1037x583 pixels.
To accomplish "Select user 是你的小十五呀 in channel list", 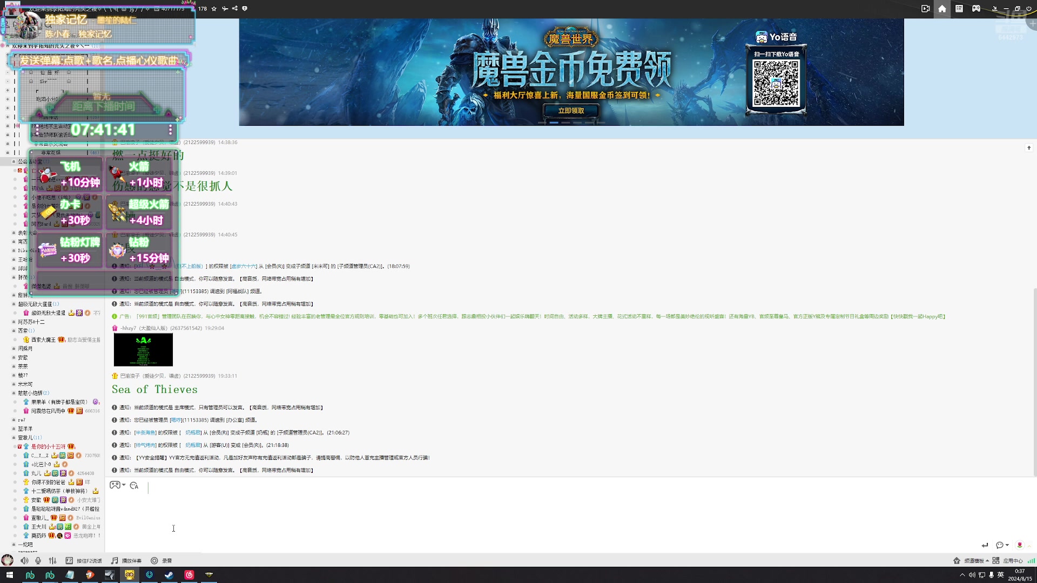I will pyautogui.click(x=48, y=446).
